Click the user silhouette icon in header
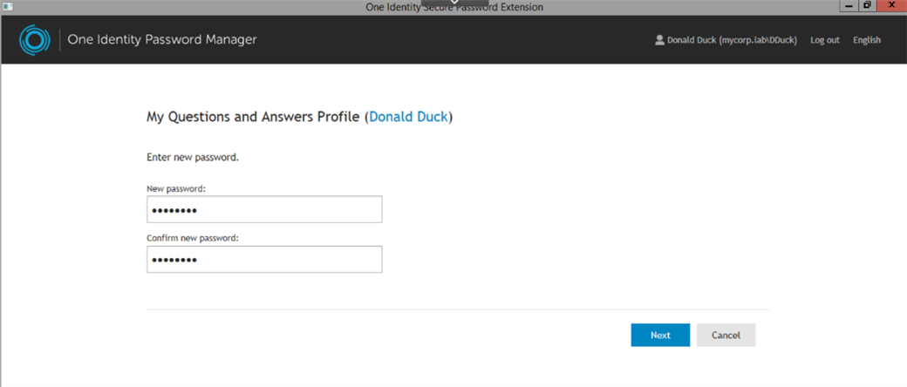The image size is (907, 387). click(x=658, y=40)
